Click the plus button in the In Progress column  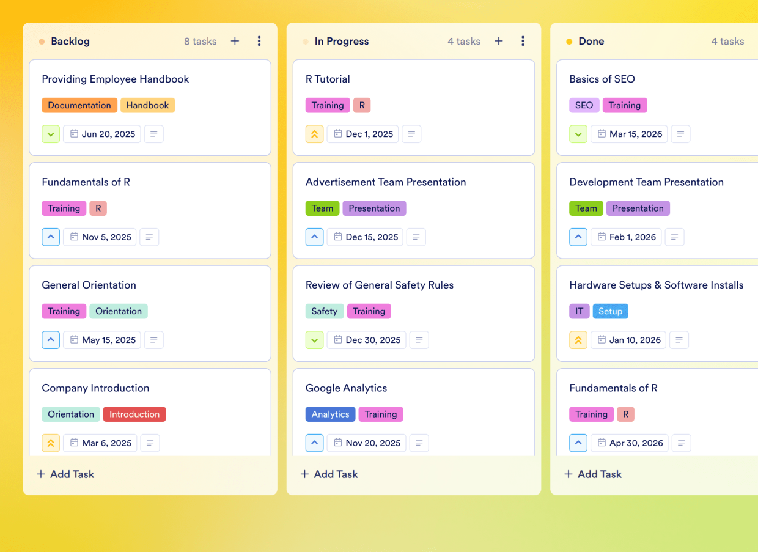point(498,41)
